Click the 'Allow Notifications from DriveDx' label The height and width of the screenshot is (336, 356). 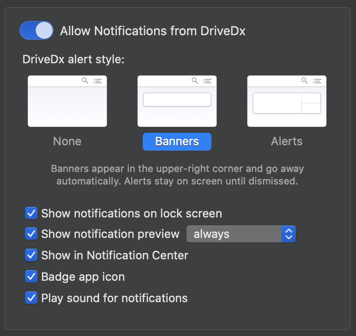[153, 31]
